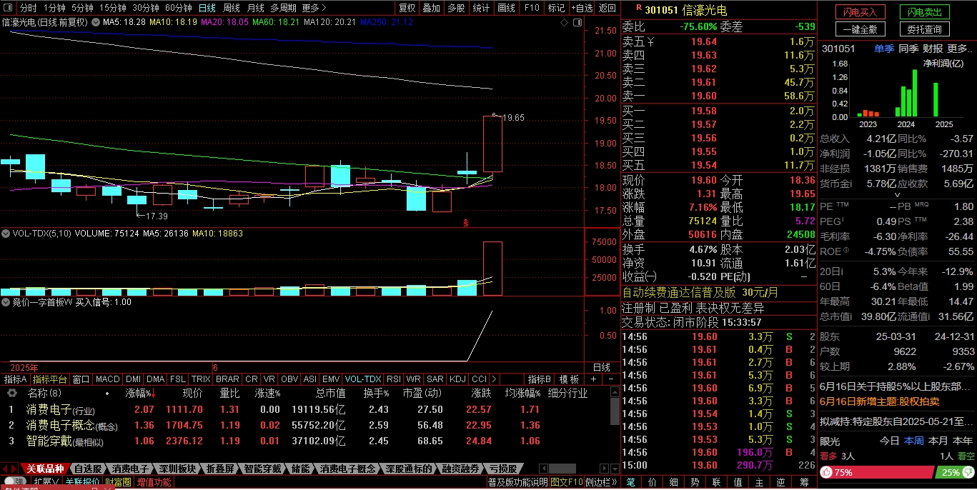The image size is (977, 490).
Task: Select the 本月 sentiment period
Action: (938, 441)
